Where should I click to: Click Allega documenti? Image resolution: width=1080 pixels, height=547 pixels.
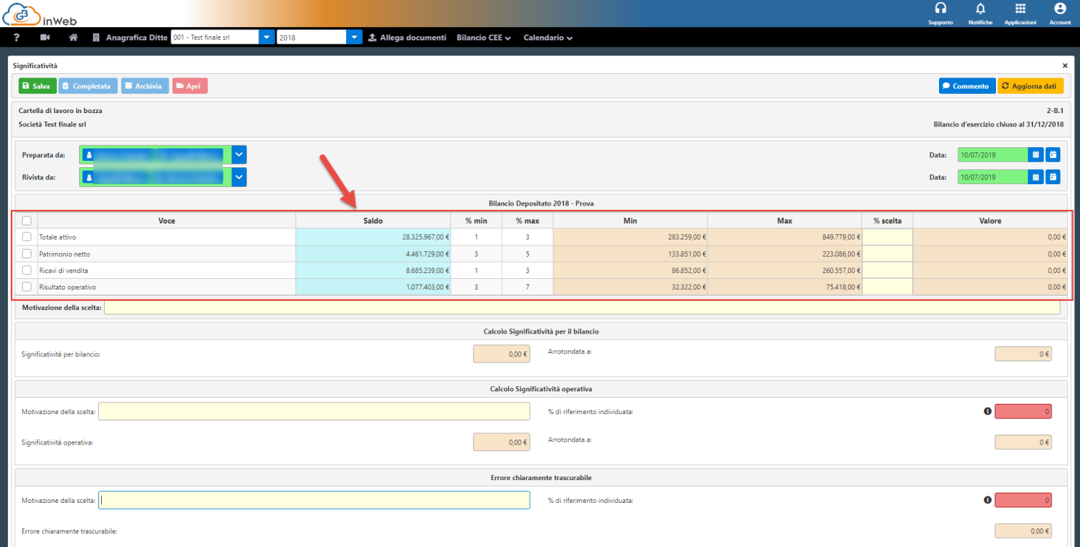[x=407, y=37]
